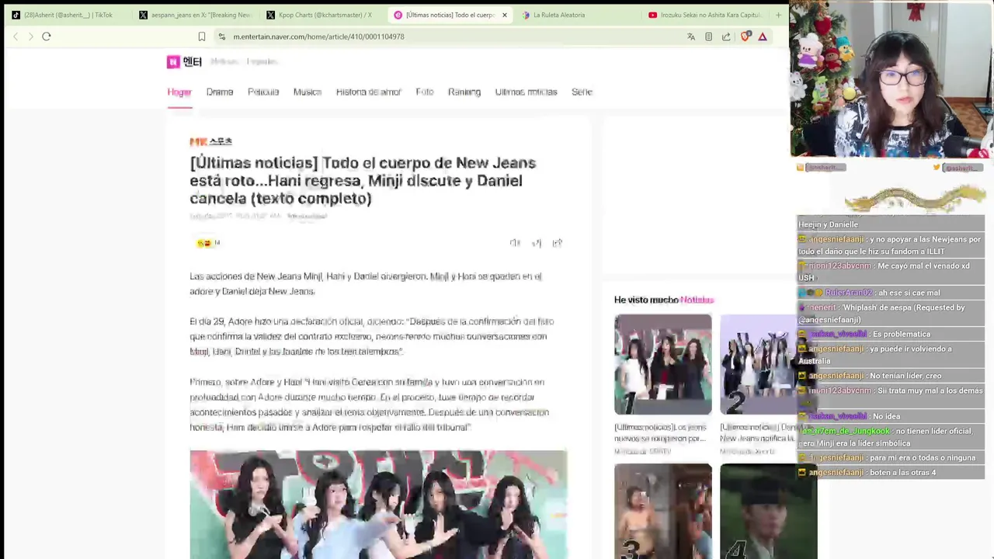994x559 pixels.
Task: Open the Foto section
Action: 425,92
